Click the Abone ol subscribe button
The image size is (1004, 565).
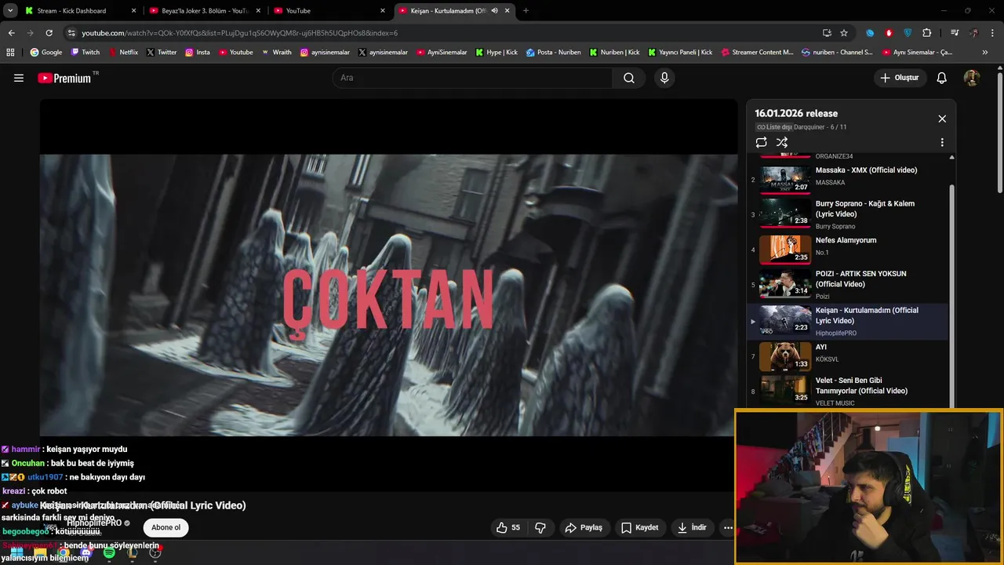(x=166, y=527)
